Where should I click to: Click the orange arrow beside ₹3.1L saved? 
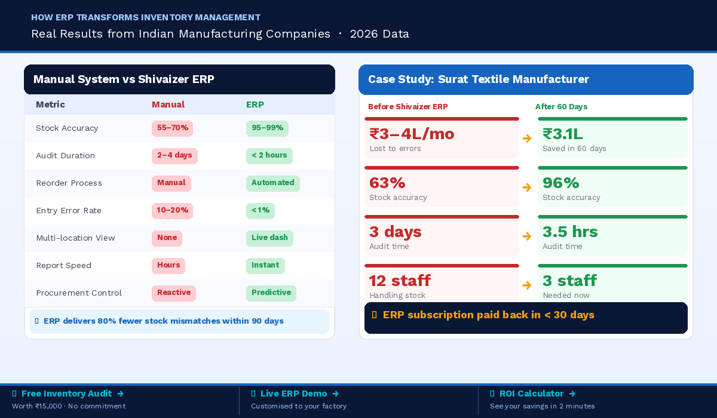[x=526, y=137]
